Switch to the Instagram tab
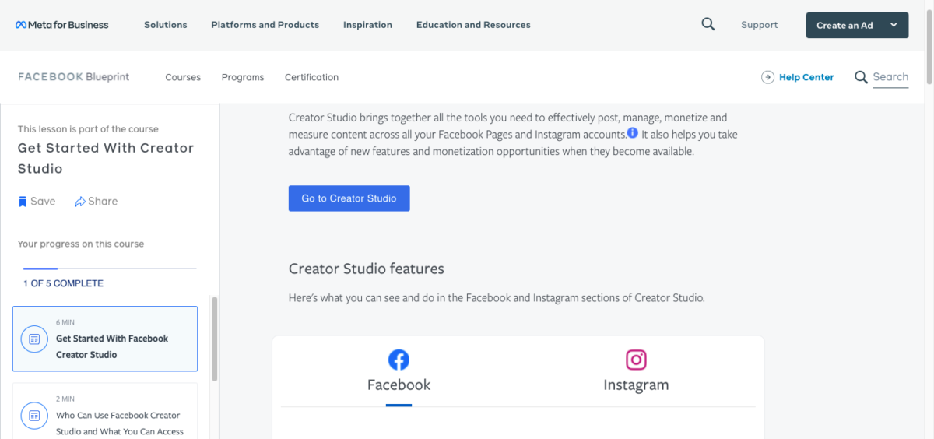This screenshot has width=934, height=439. 636,385
